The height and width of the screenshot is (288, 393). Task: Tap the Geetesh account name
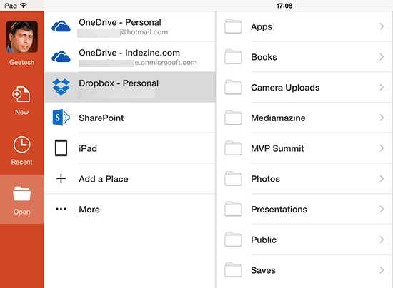click(x=22, y=62)
